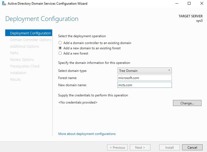
Task: Click the sys3 target server name
Action: tap(199, 21)
